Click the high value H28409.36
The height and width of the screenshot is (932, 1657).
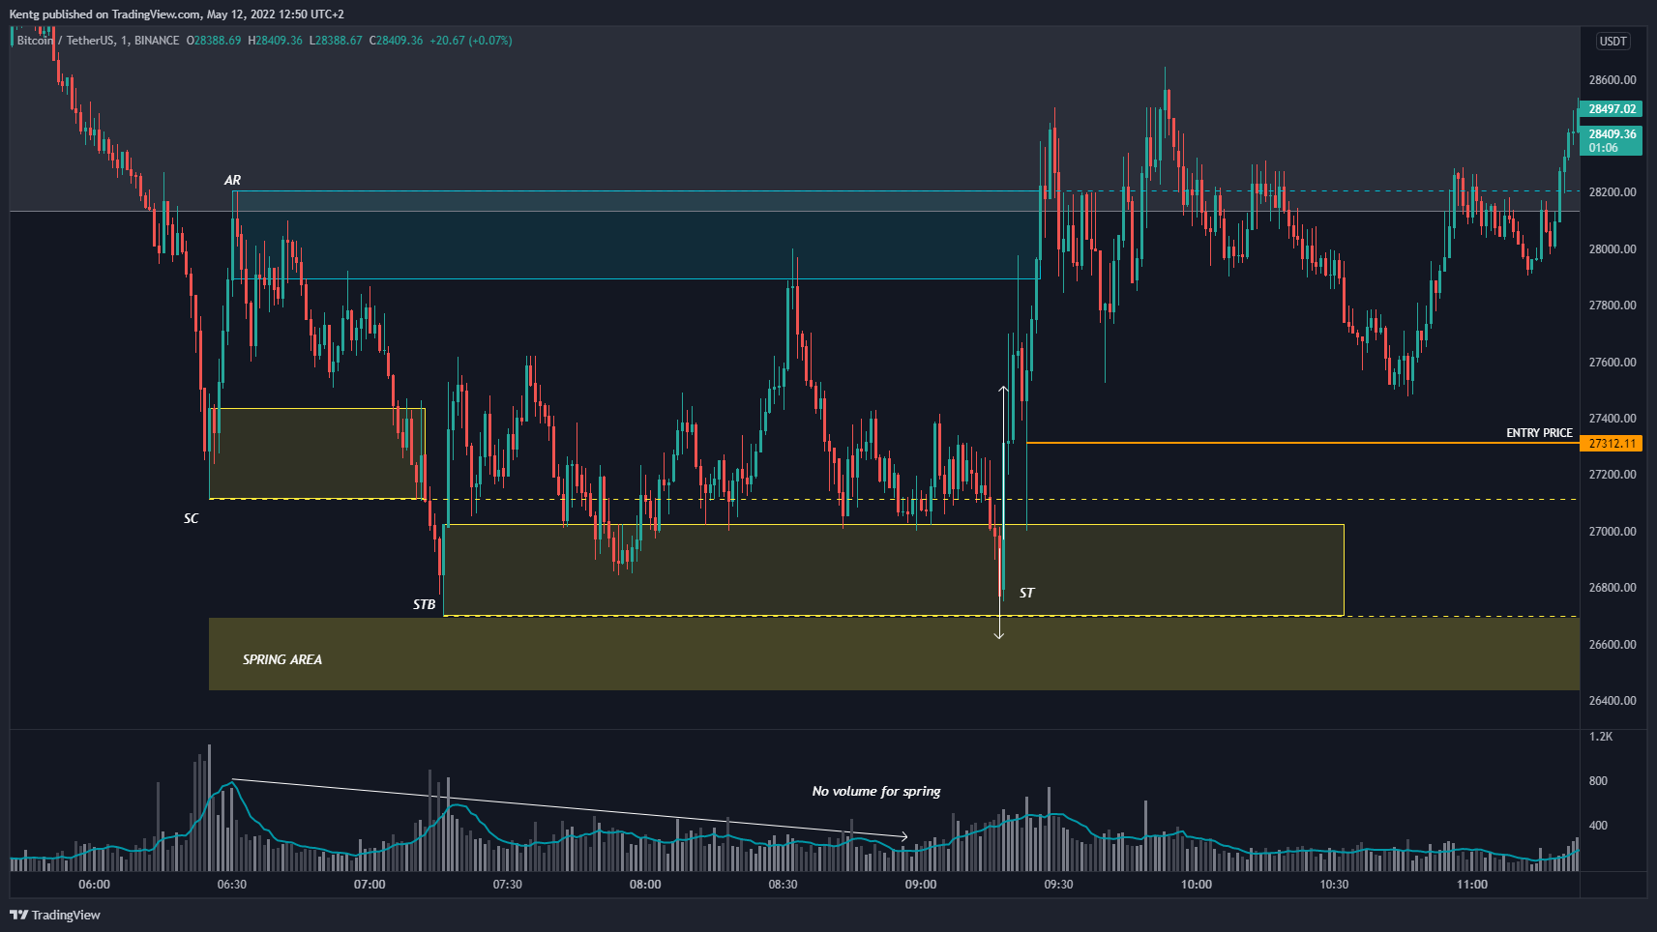[275, 41]
